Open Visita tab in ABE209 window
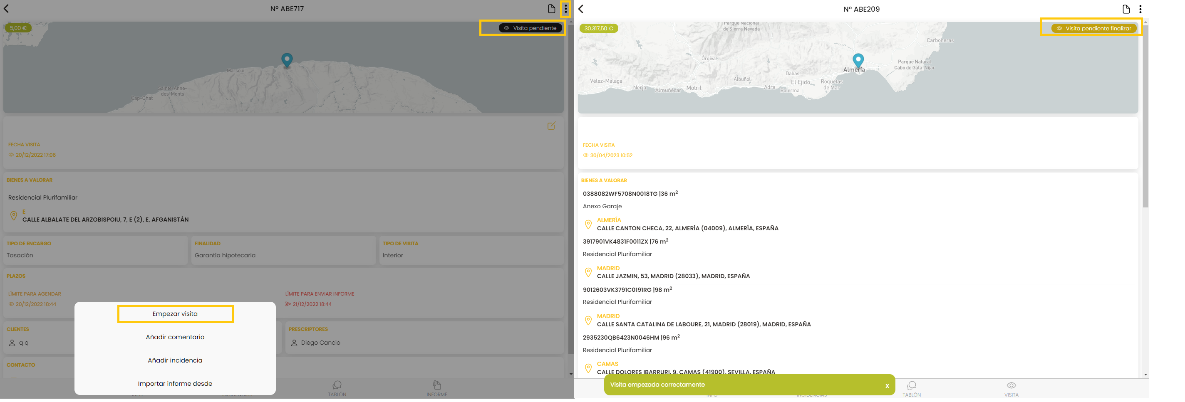This screenshot has width=1185, height=402. pyautogui.click(x=1011, y=389)
